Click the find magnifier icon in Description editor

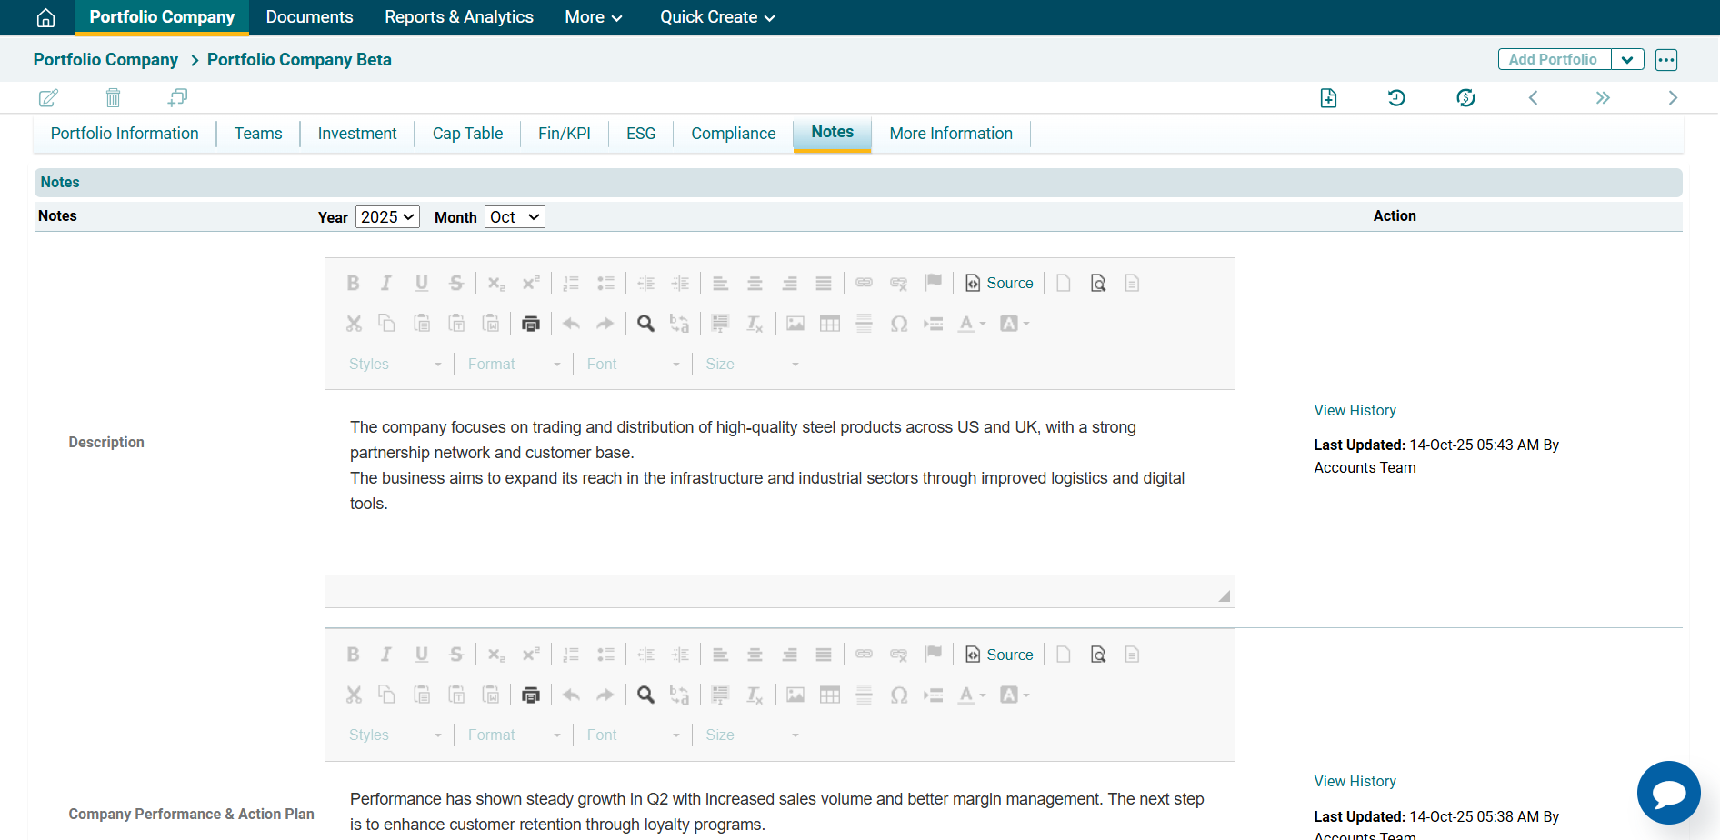click(645, 324)
